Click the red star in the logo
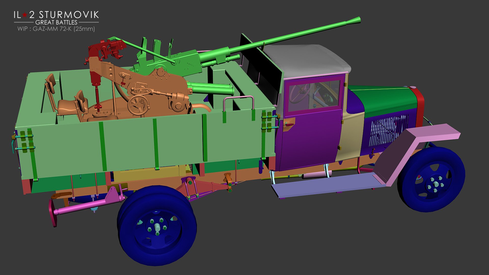489x275 pixels. 24,15
